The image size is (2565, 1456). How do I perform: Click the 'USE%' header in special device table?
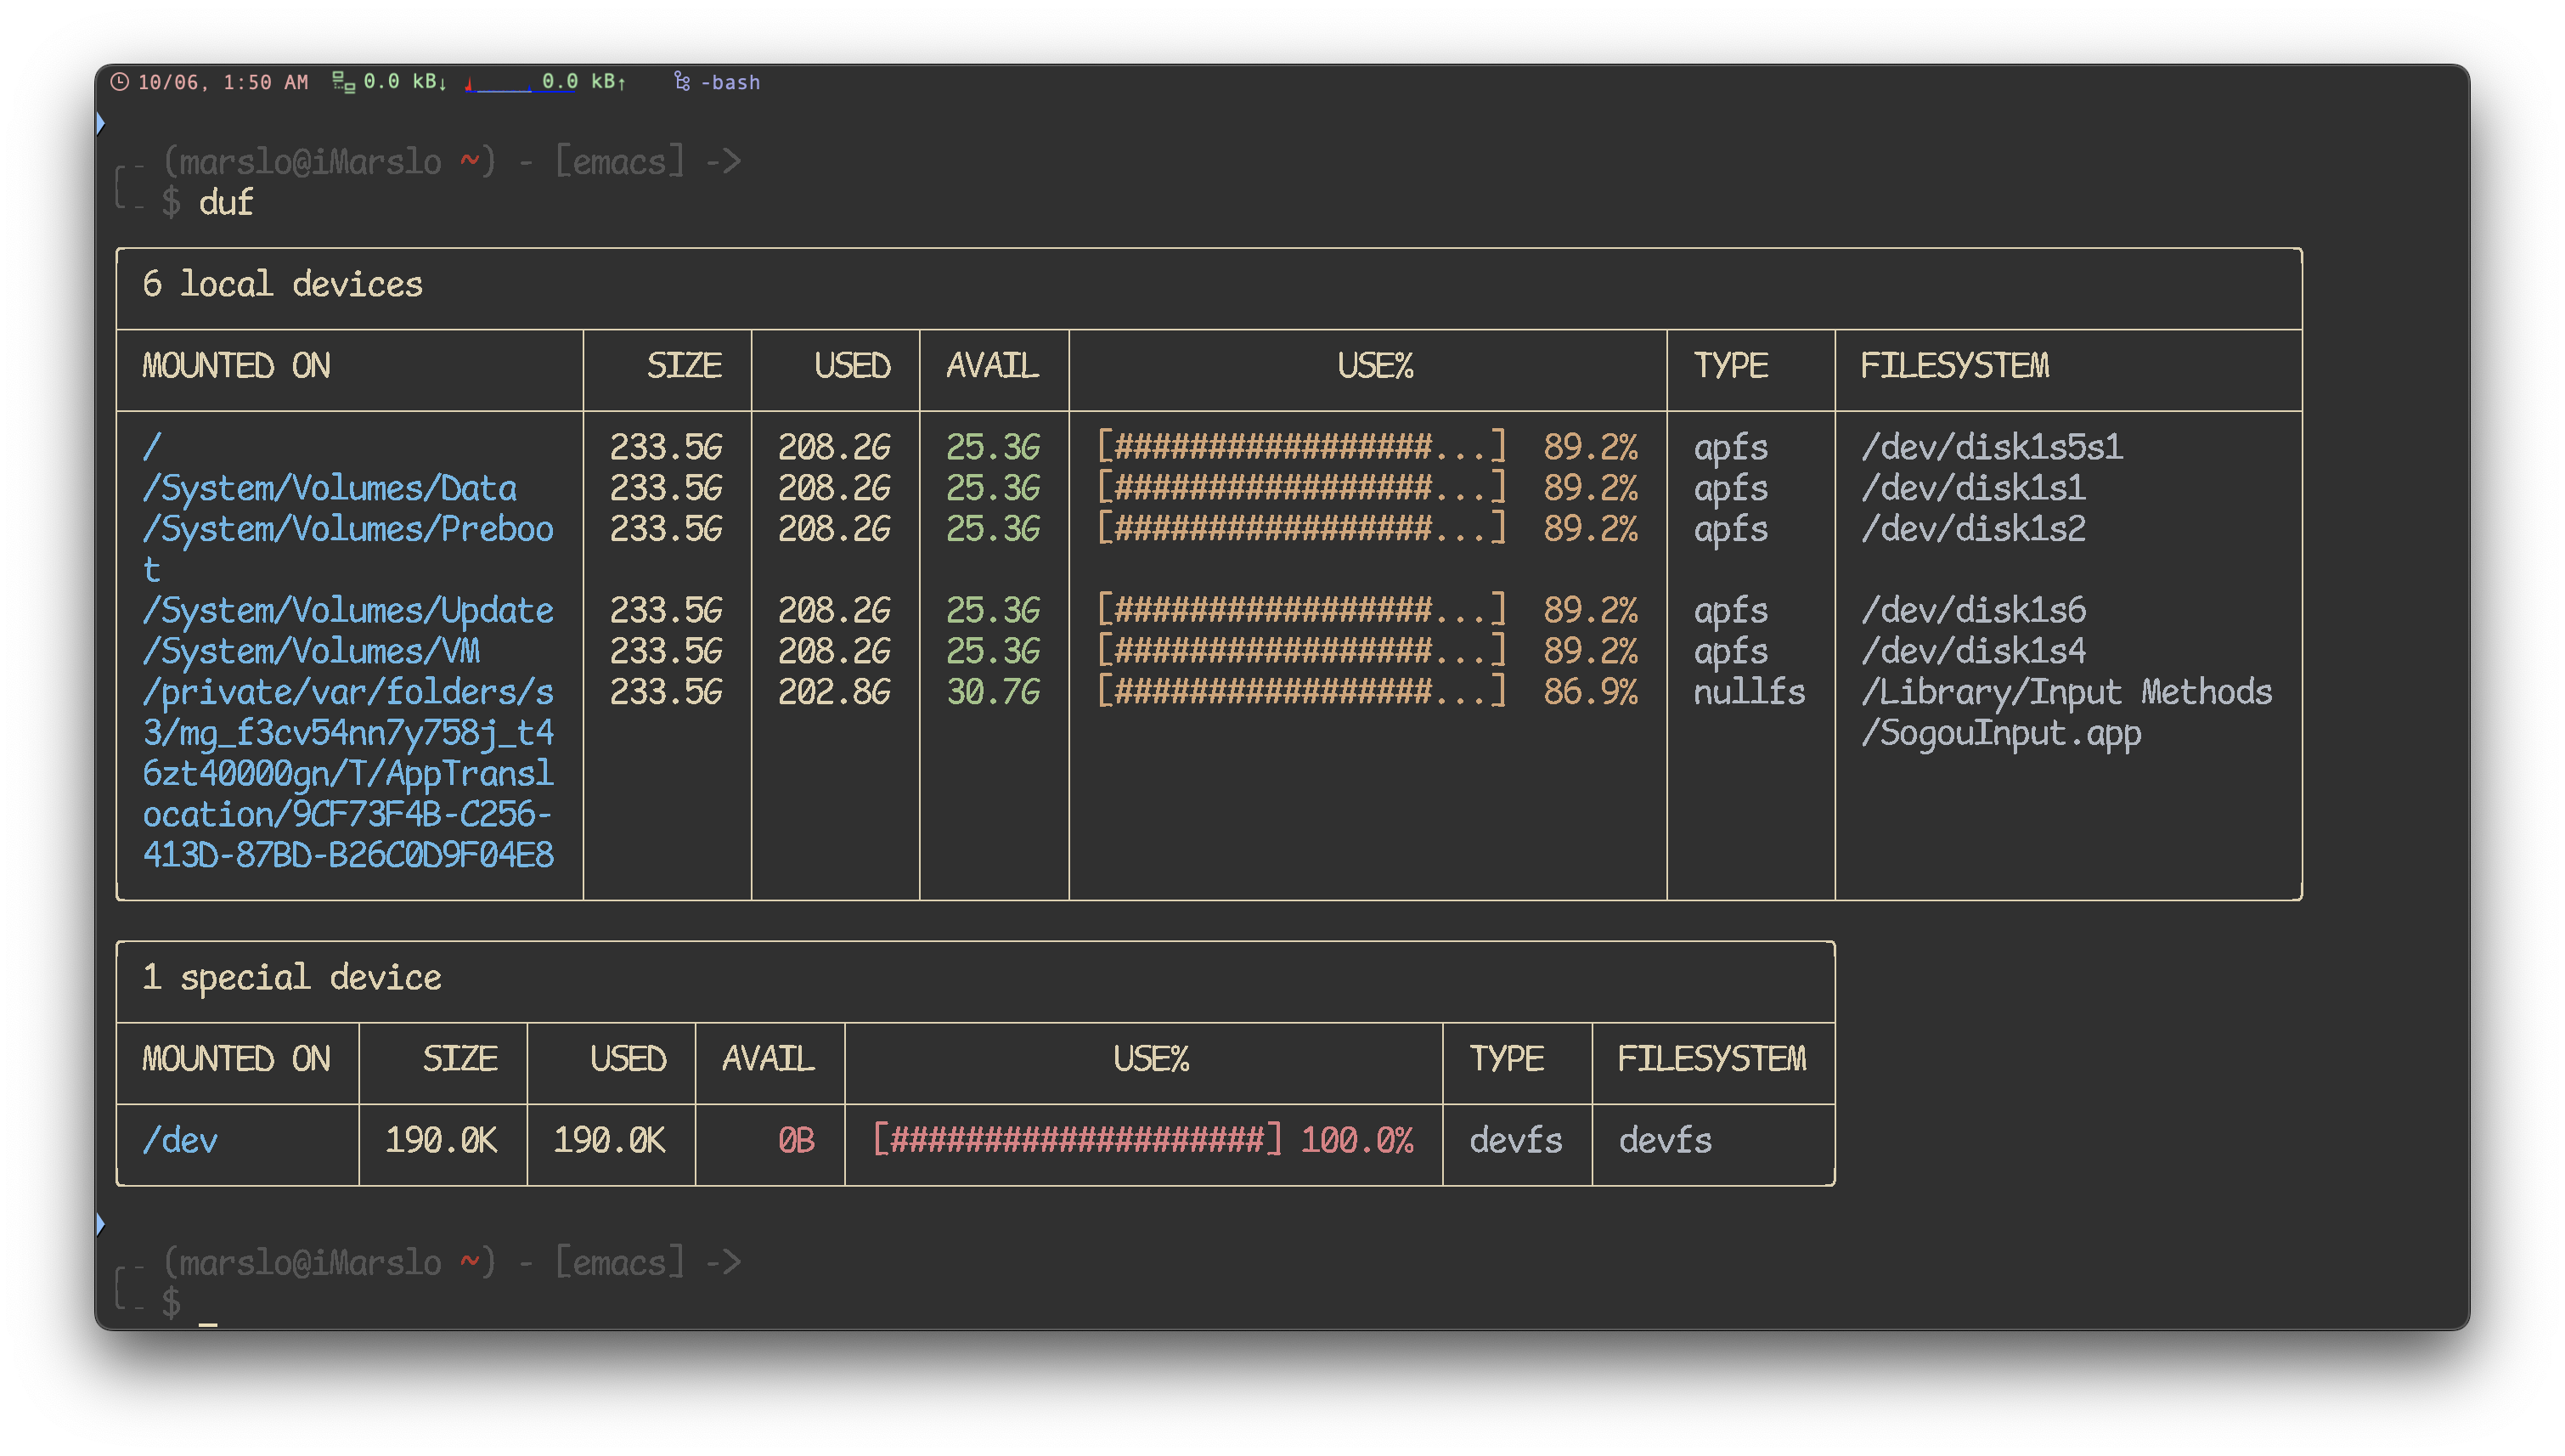1152,1059
